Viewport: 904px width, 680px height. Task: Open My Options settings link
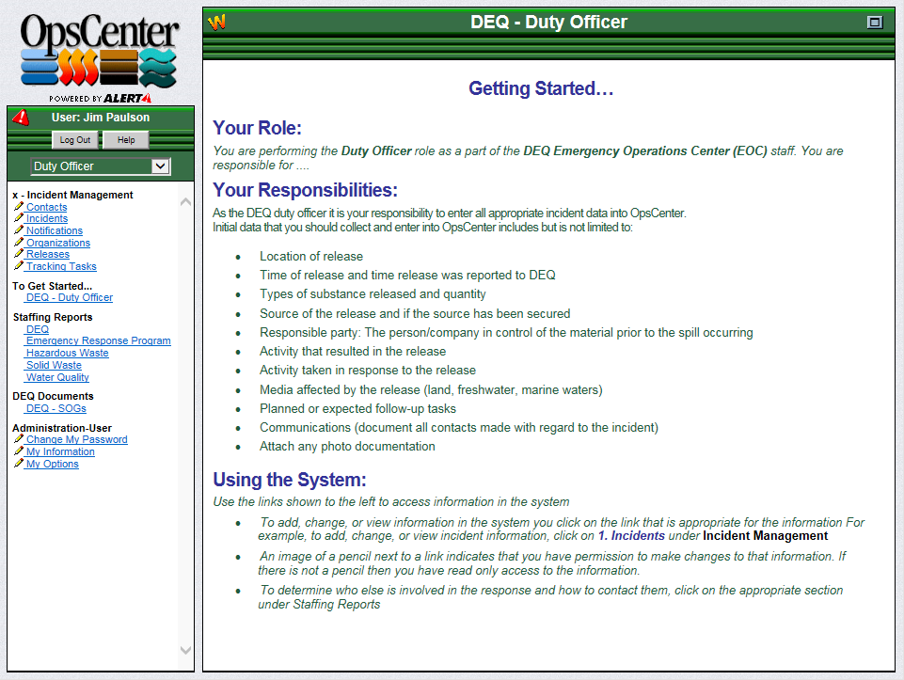[52, 464]
